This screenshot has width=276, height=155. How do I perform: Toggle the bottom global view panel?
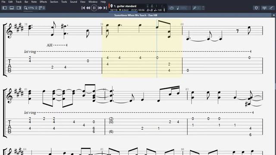pos(12,8)
